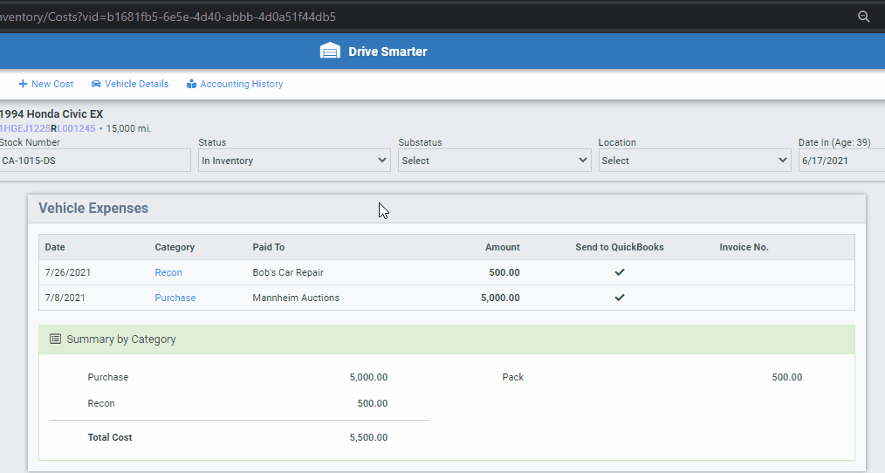Toggle QuickBooks checkmark for Mannheim Auctions
Viewport: 885px width, 473px height.
pos(620,298)
